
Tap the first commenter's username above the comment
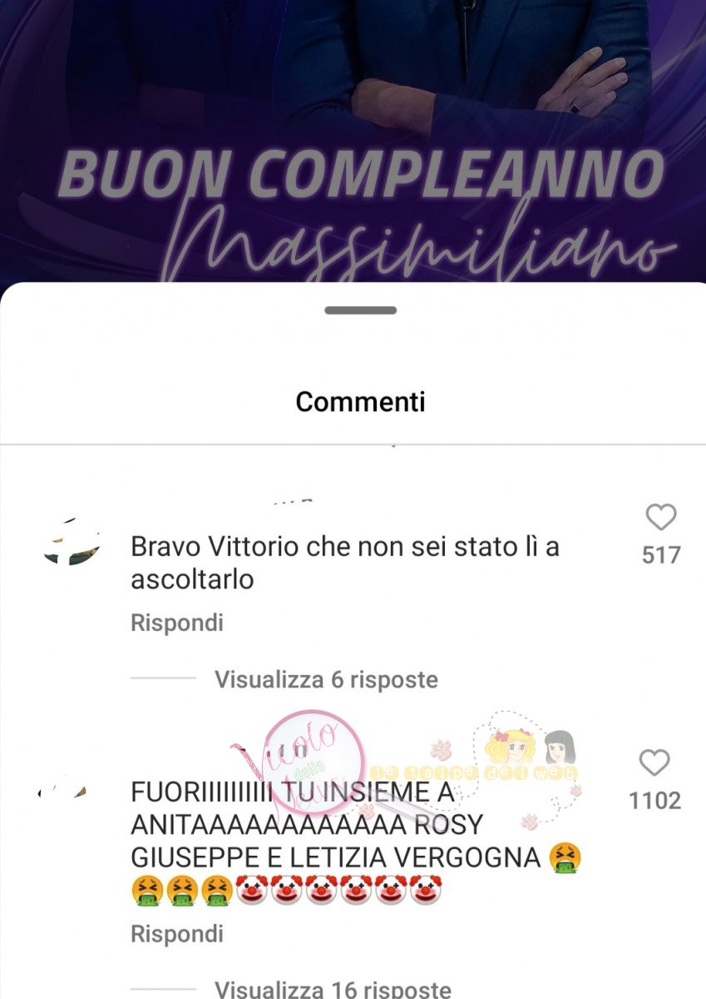pos(293,502)
